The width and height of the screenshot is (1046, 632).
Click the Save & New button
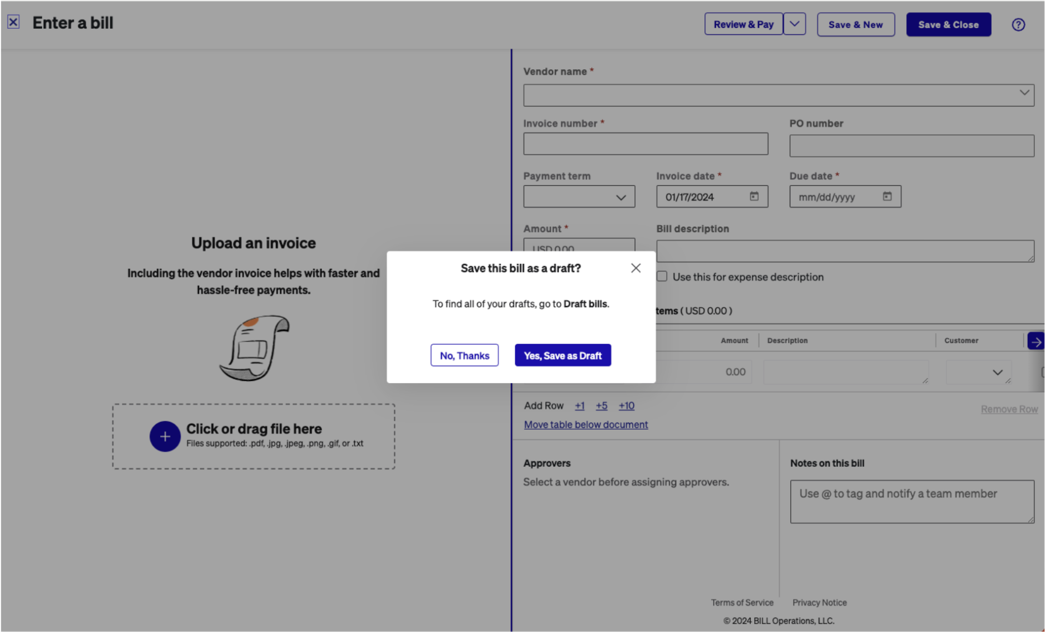(x=855, y=24)
